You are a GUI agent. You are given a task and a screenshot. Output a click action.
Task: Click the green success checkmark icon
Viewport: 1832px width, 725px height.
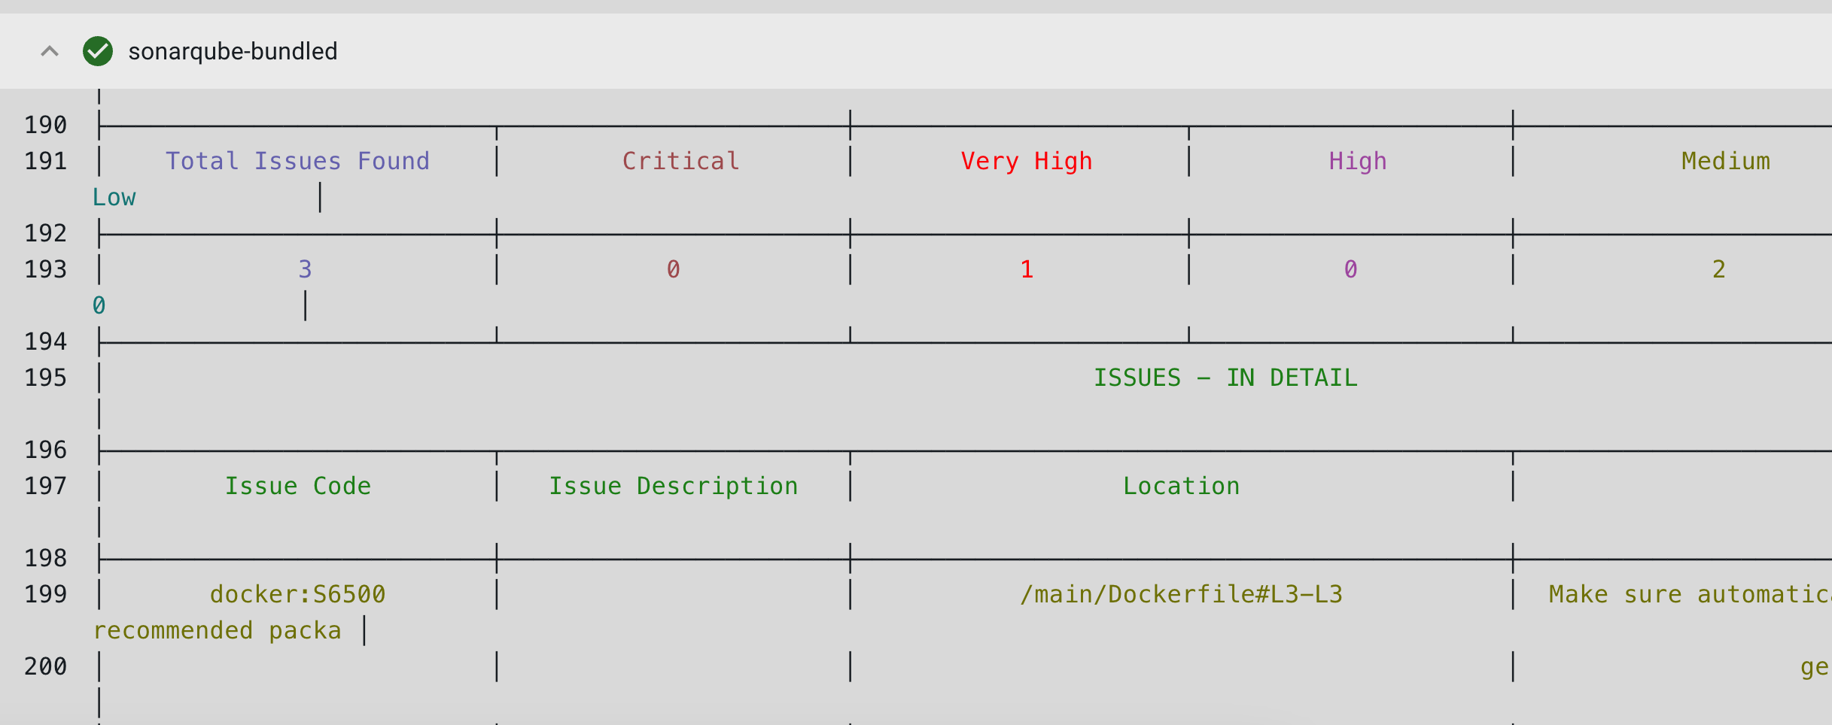(98, 51)
